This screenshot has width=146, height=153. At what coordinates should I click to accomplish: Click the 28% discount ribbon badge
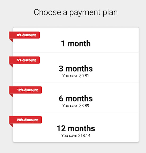pyautogui.click(x=25, y=120)
